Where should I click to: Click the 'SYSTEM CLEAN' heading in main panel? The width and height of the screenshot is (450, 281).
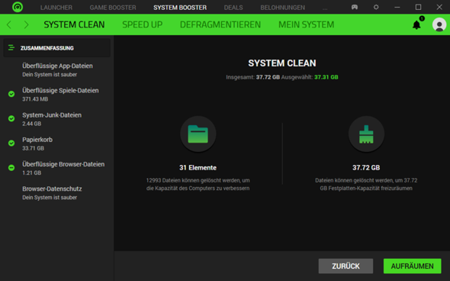(x=282, y=63)
